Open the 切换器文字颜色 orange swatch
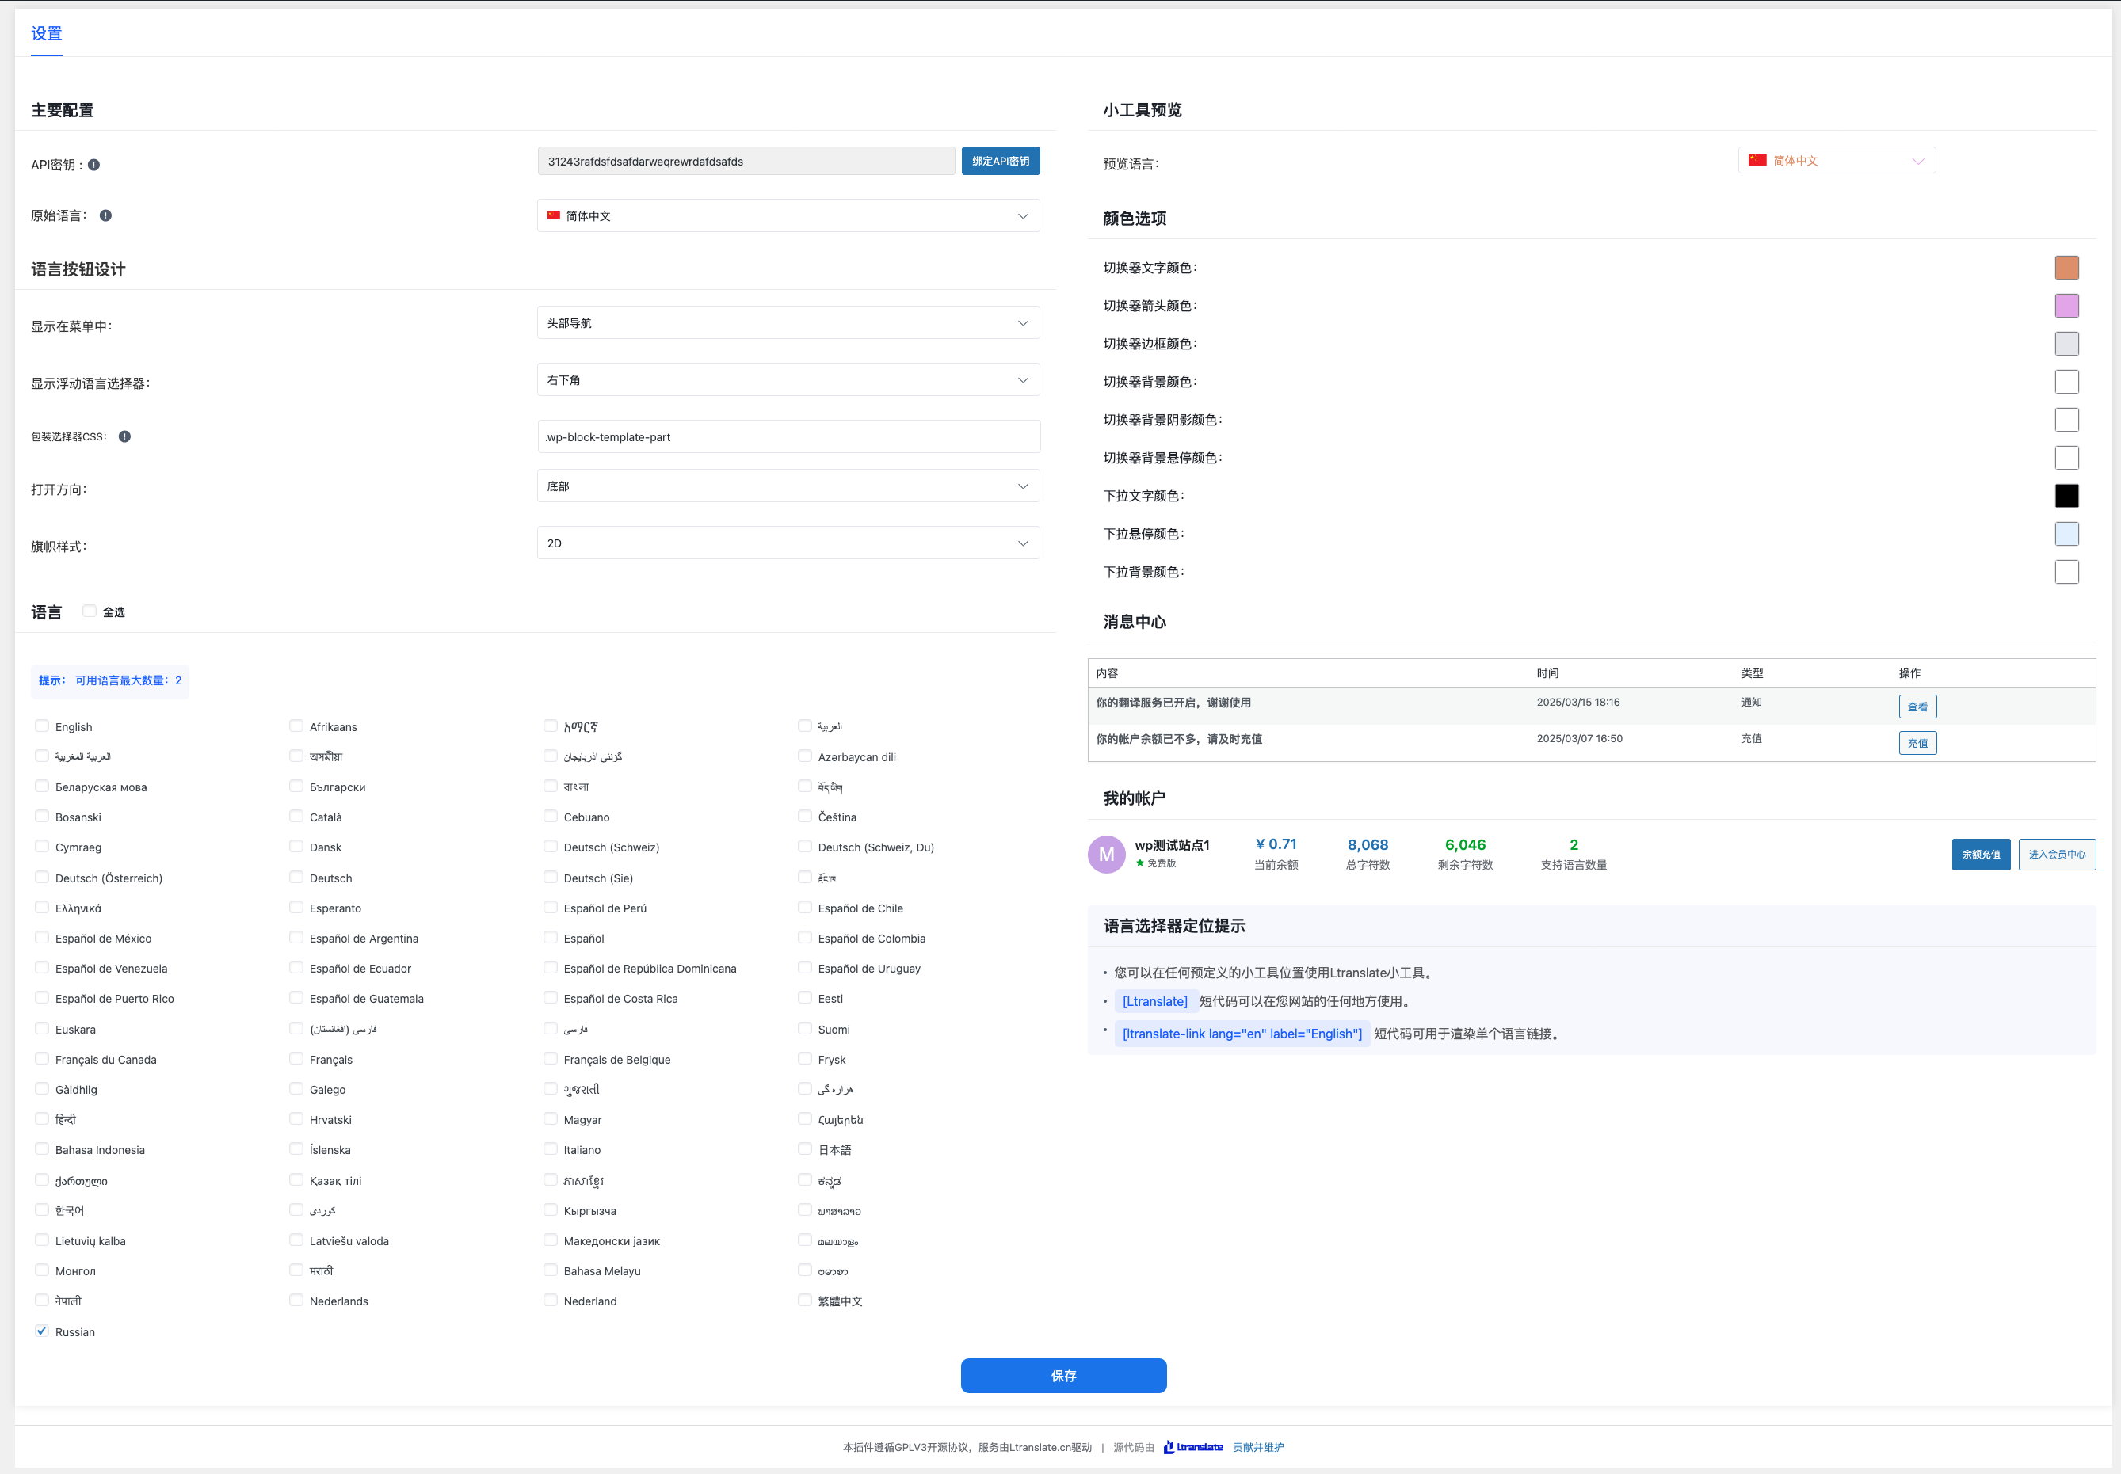2121x1474 pixels. [2066, 268]
